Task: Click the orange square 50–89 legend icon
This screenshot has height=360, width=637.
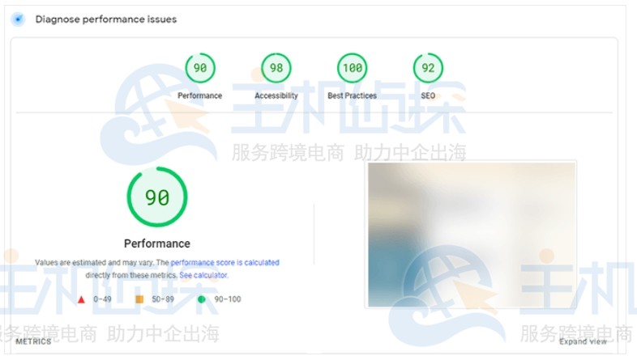Action: [x=139, y=299]
